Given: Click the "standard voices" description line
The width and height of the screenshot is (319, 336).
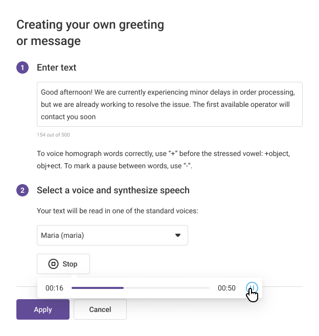Looking at the screenshot, I should coord(117,211).
